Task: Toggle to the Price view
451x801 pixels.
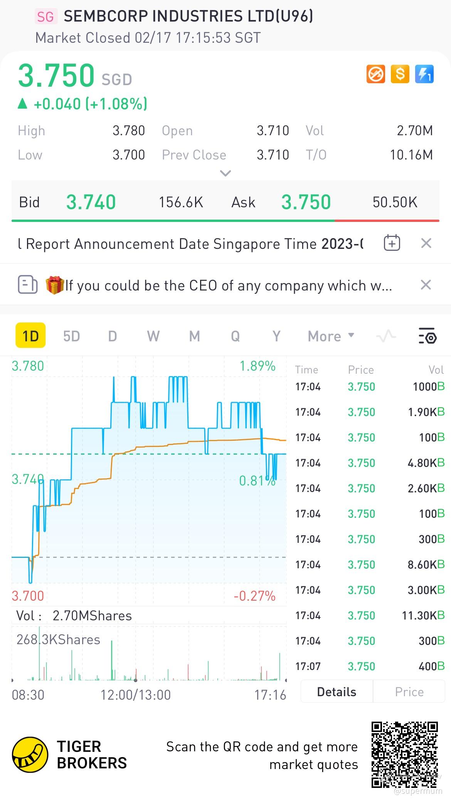Action: (409, 692)
